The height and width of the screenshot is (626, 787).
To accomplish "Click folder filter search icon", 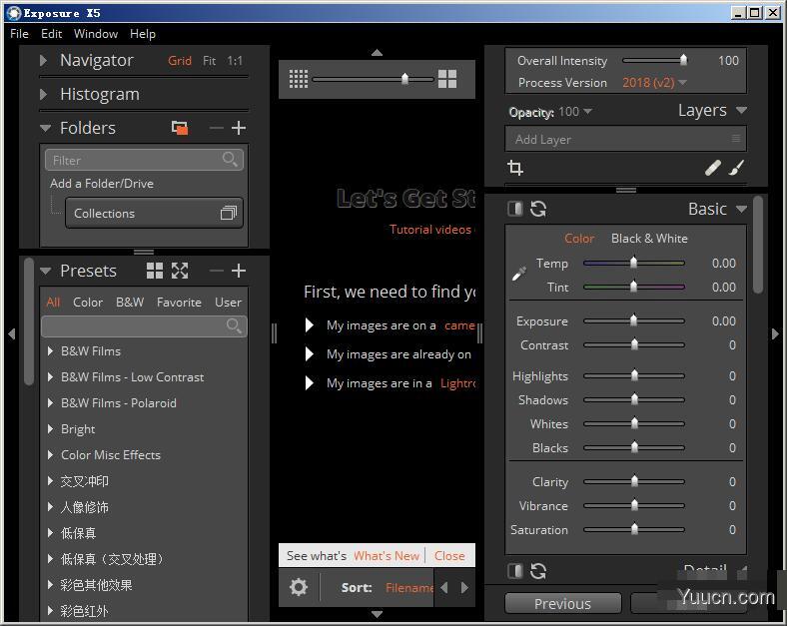I will click(230, 159).
